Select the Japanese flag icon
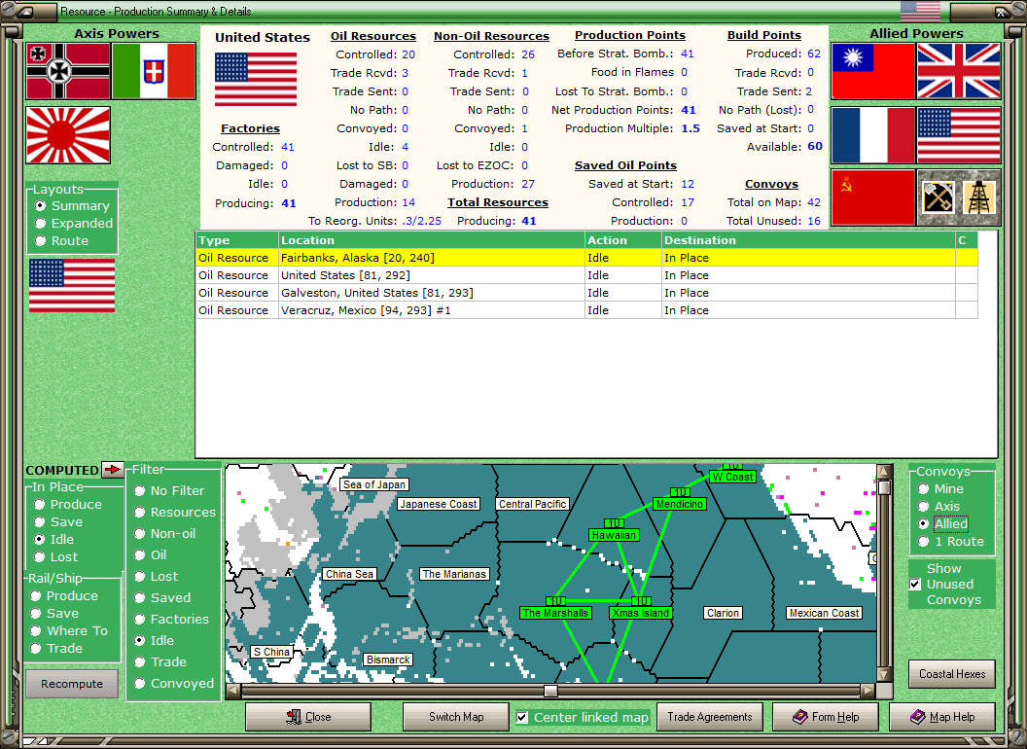The image size is (1027, 749). 67,134
